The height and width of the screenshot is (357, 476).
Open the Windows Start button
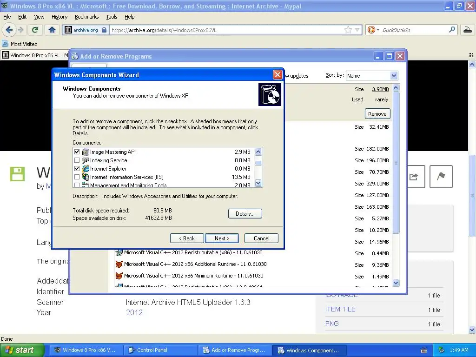[22, 350]
